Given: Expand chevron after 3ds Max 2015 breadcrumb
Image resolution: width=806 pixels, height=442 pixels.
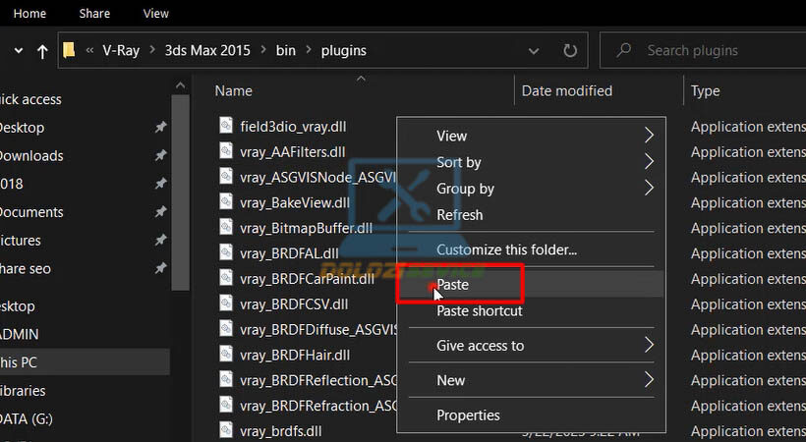Looking at the screenshot, I should tap(263, 50).
